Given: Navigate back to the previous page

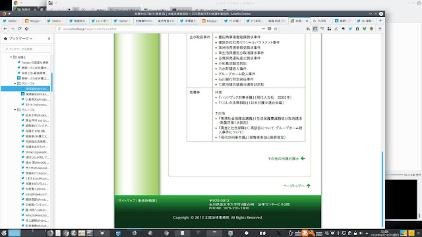Looking at the screenshot, I should click(x=5, y=29).
